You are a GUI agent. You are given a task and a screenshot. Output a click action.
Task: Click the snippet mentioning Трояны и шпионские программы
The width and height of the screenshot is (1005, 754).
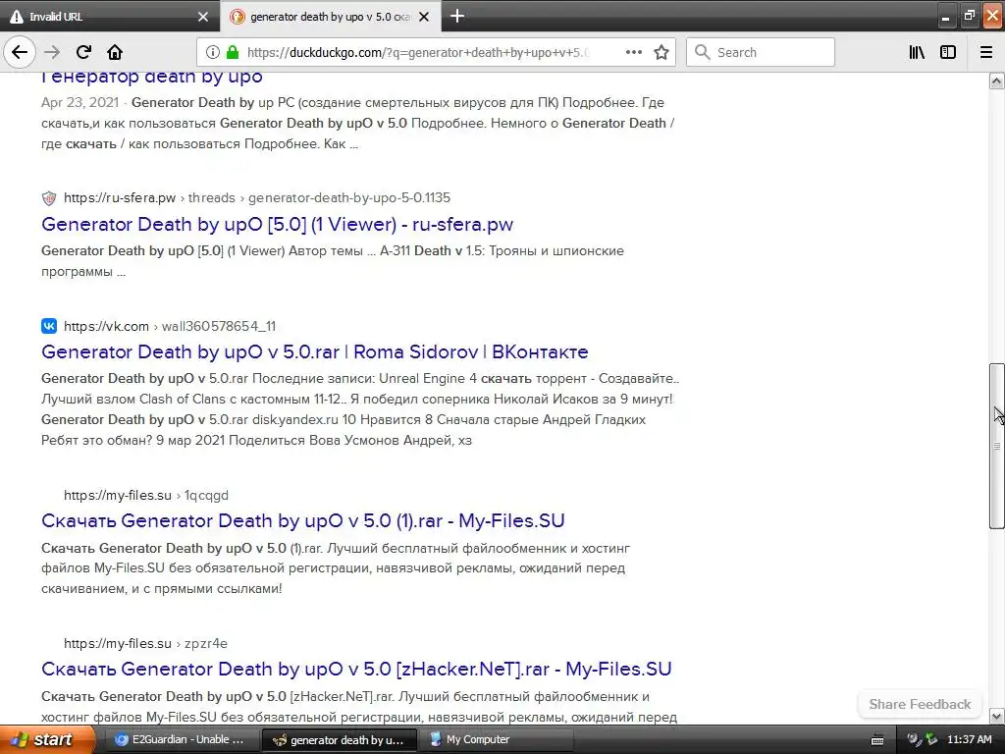coord(333,261)
